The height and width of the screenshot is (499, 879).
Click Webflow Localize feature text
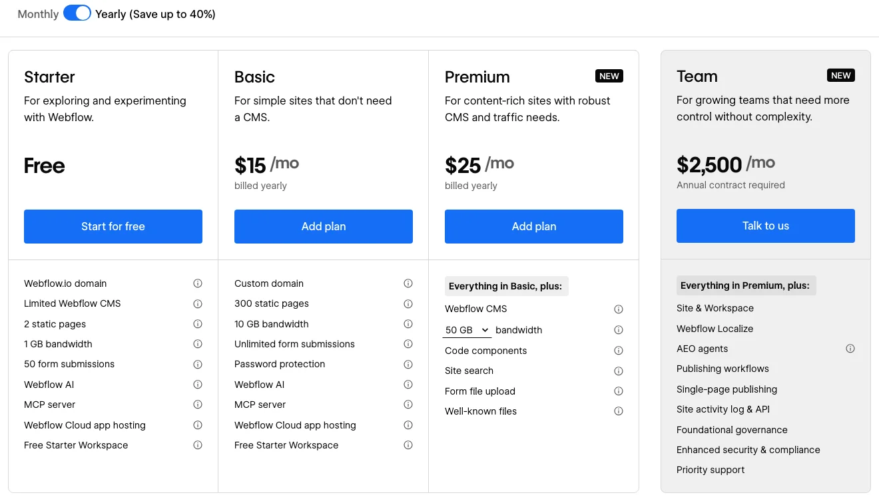pyautogui.click(x=715, y=329)
